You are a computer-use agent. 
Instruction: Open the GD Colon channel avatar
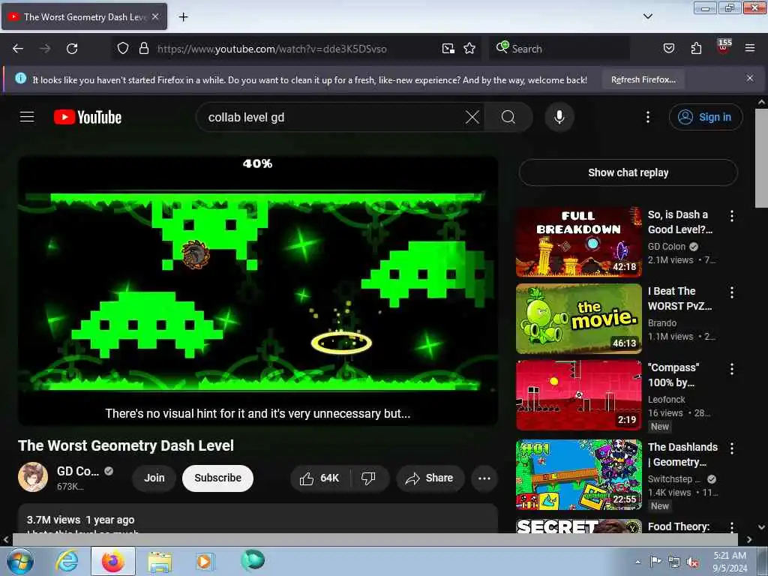point(33,477)
